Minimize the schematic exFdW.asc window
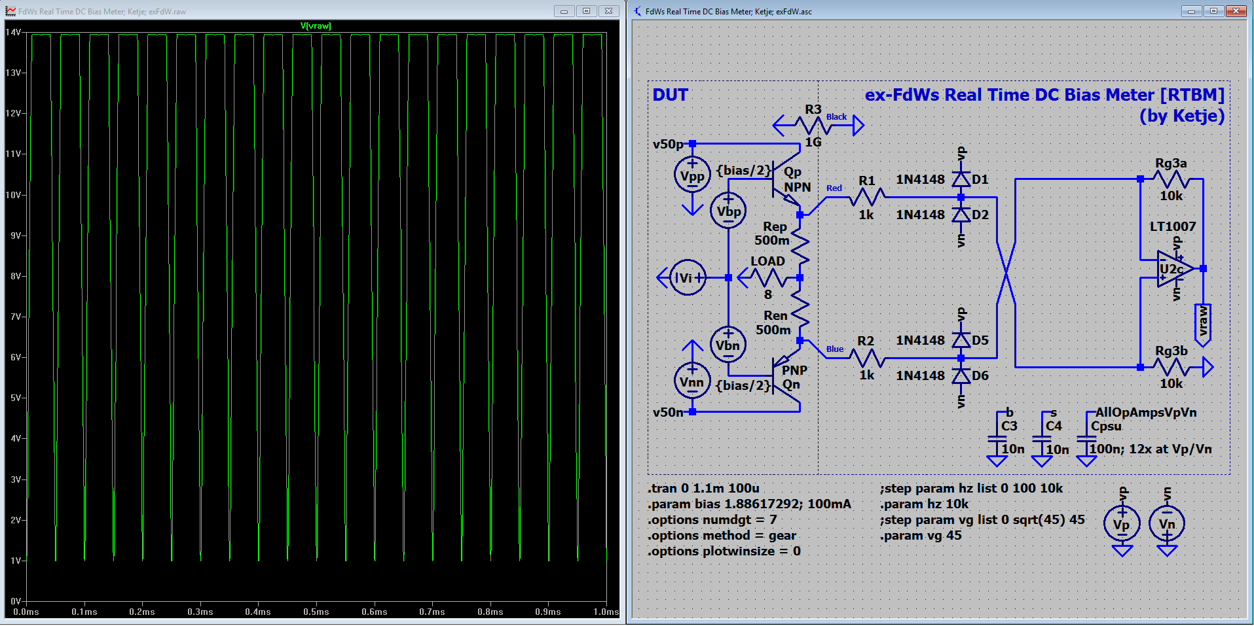The width and height of the screenshot is (1254, 626). tap(1191, 11)
